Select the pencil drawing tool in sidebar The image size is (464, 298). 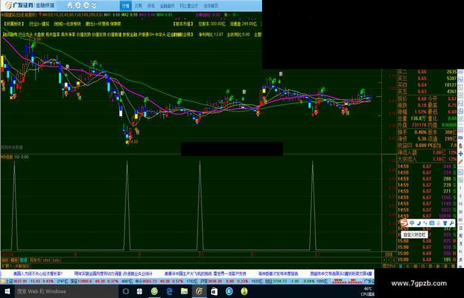click(x=461, y=162)
